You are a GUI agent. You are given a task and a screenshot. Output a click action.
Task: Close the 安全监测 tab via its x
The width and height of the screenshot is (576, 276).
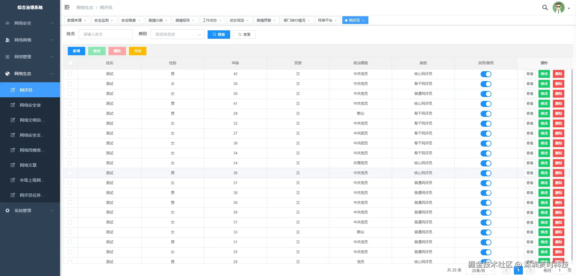tap(112, 20)
